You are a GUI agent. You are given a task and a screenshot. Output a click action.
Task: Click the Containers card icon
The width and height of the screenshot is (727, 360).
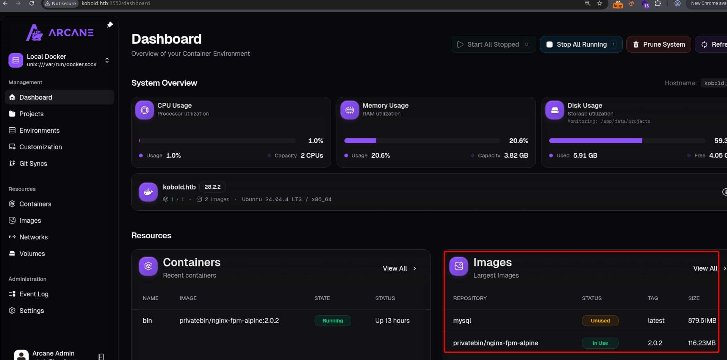click(148, 266)
